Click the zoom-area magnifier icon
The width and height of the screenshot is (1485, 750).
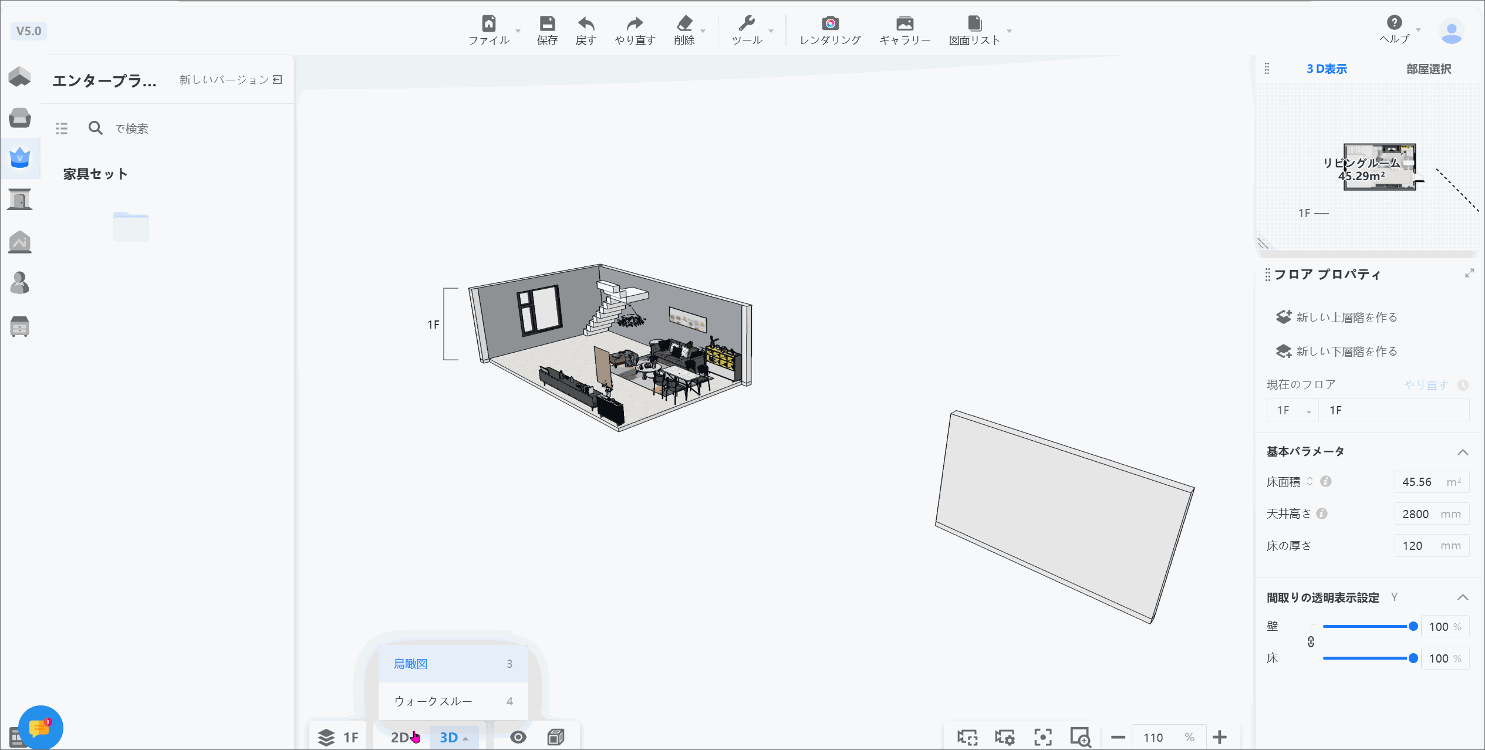[1081, 737]
